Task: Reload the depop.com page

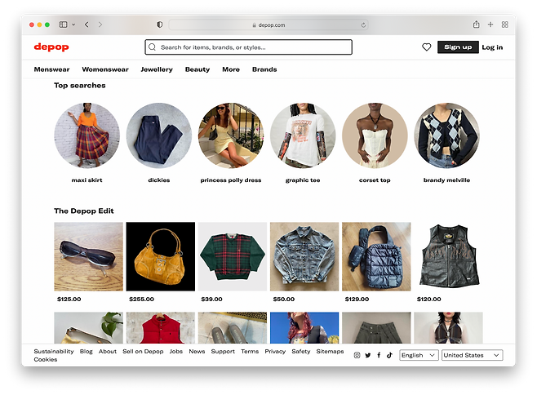Action: (363, 25)
